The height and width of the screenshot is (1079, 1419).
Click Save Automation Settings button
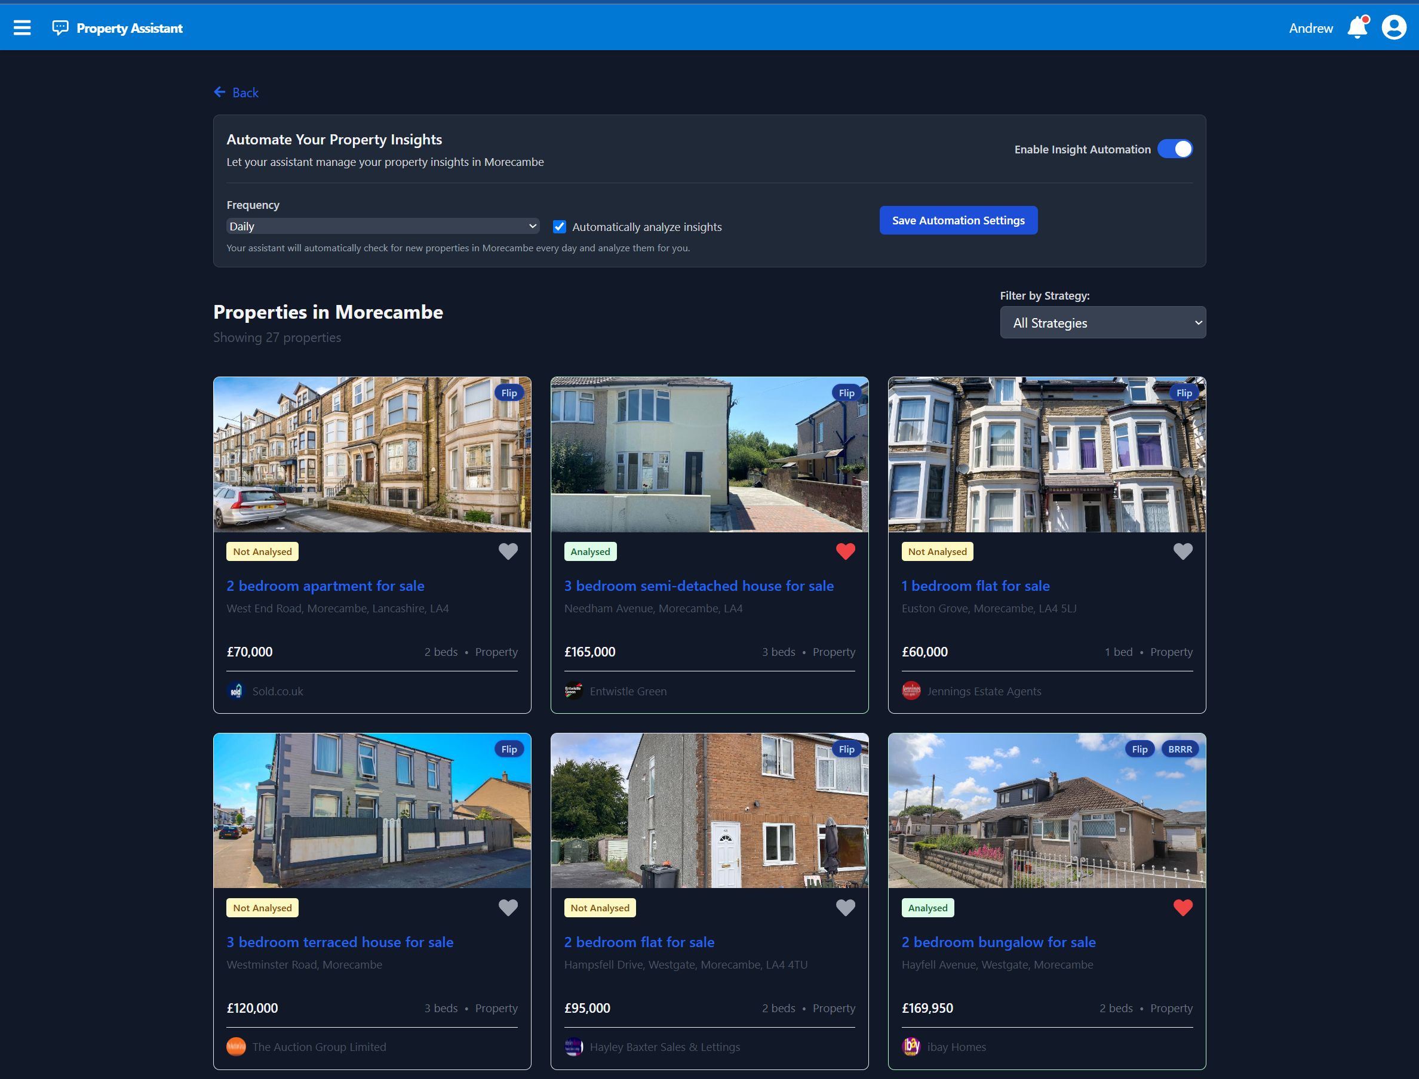(957, 220)
